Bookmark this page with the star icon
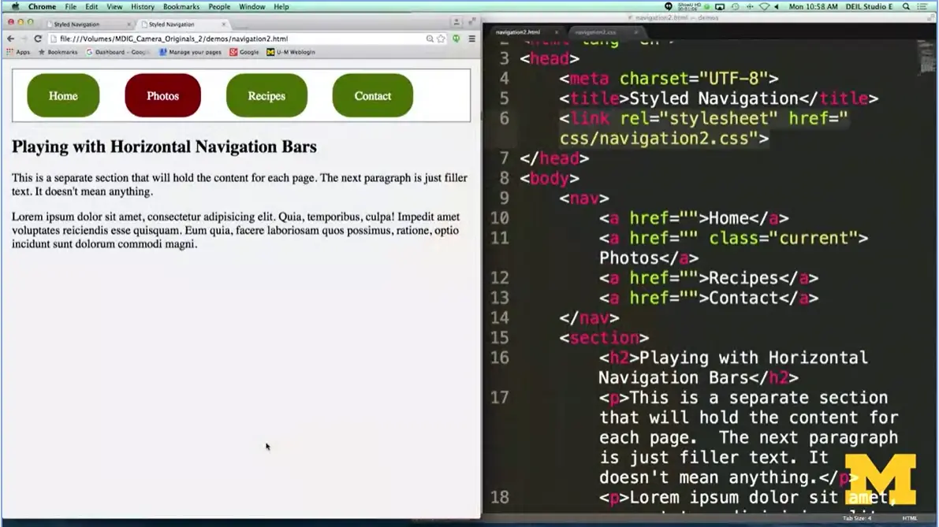 [442, 39]
